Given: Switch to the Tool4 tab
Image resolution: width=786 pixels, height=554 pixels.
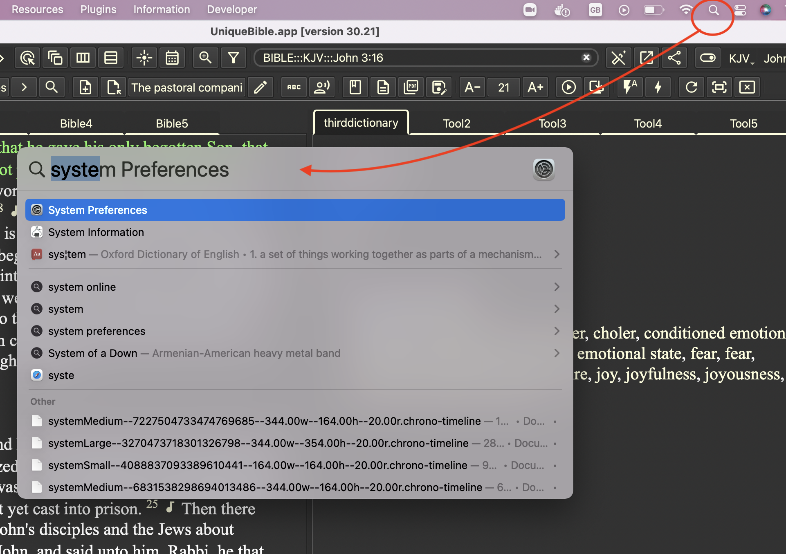Looking at the screenshot, I should pos(648,123).
